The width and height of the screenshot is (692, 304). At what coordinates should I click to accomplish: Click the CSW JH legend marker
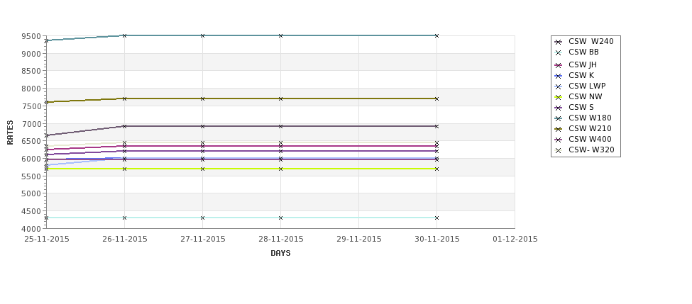pos(559,65)
